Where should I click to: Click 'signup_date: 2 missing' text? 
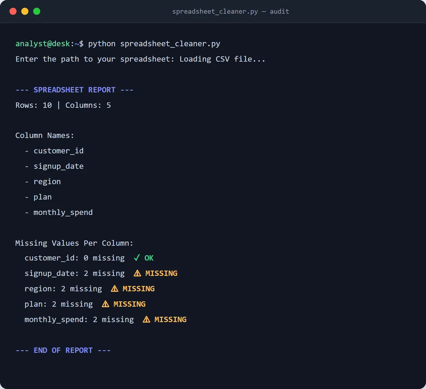(75, 273)
